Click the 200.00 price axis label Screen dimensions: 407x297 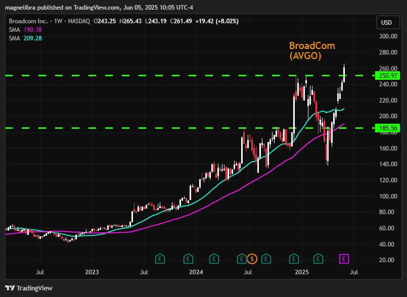click(388, 116)
